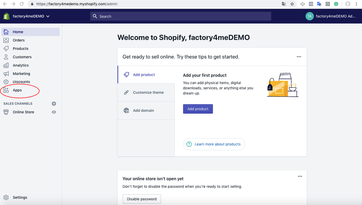Click the Welcome to Shopify heading
Screen dimensions: 362x205
coord(184,38)
